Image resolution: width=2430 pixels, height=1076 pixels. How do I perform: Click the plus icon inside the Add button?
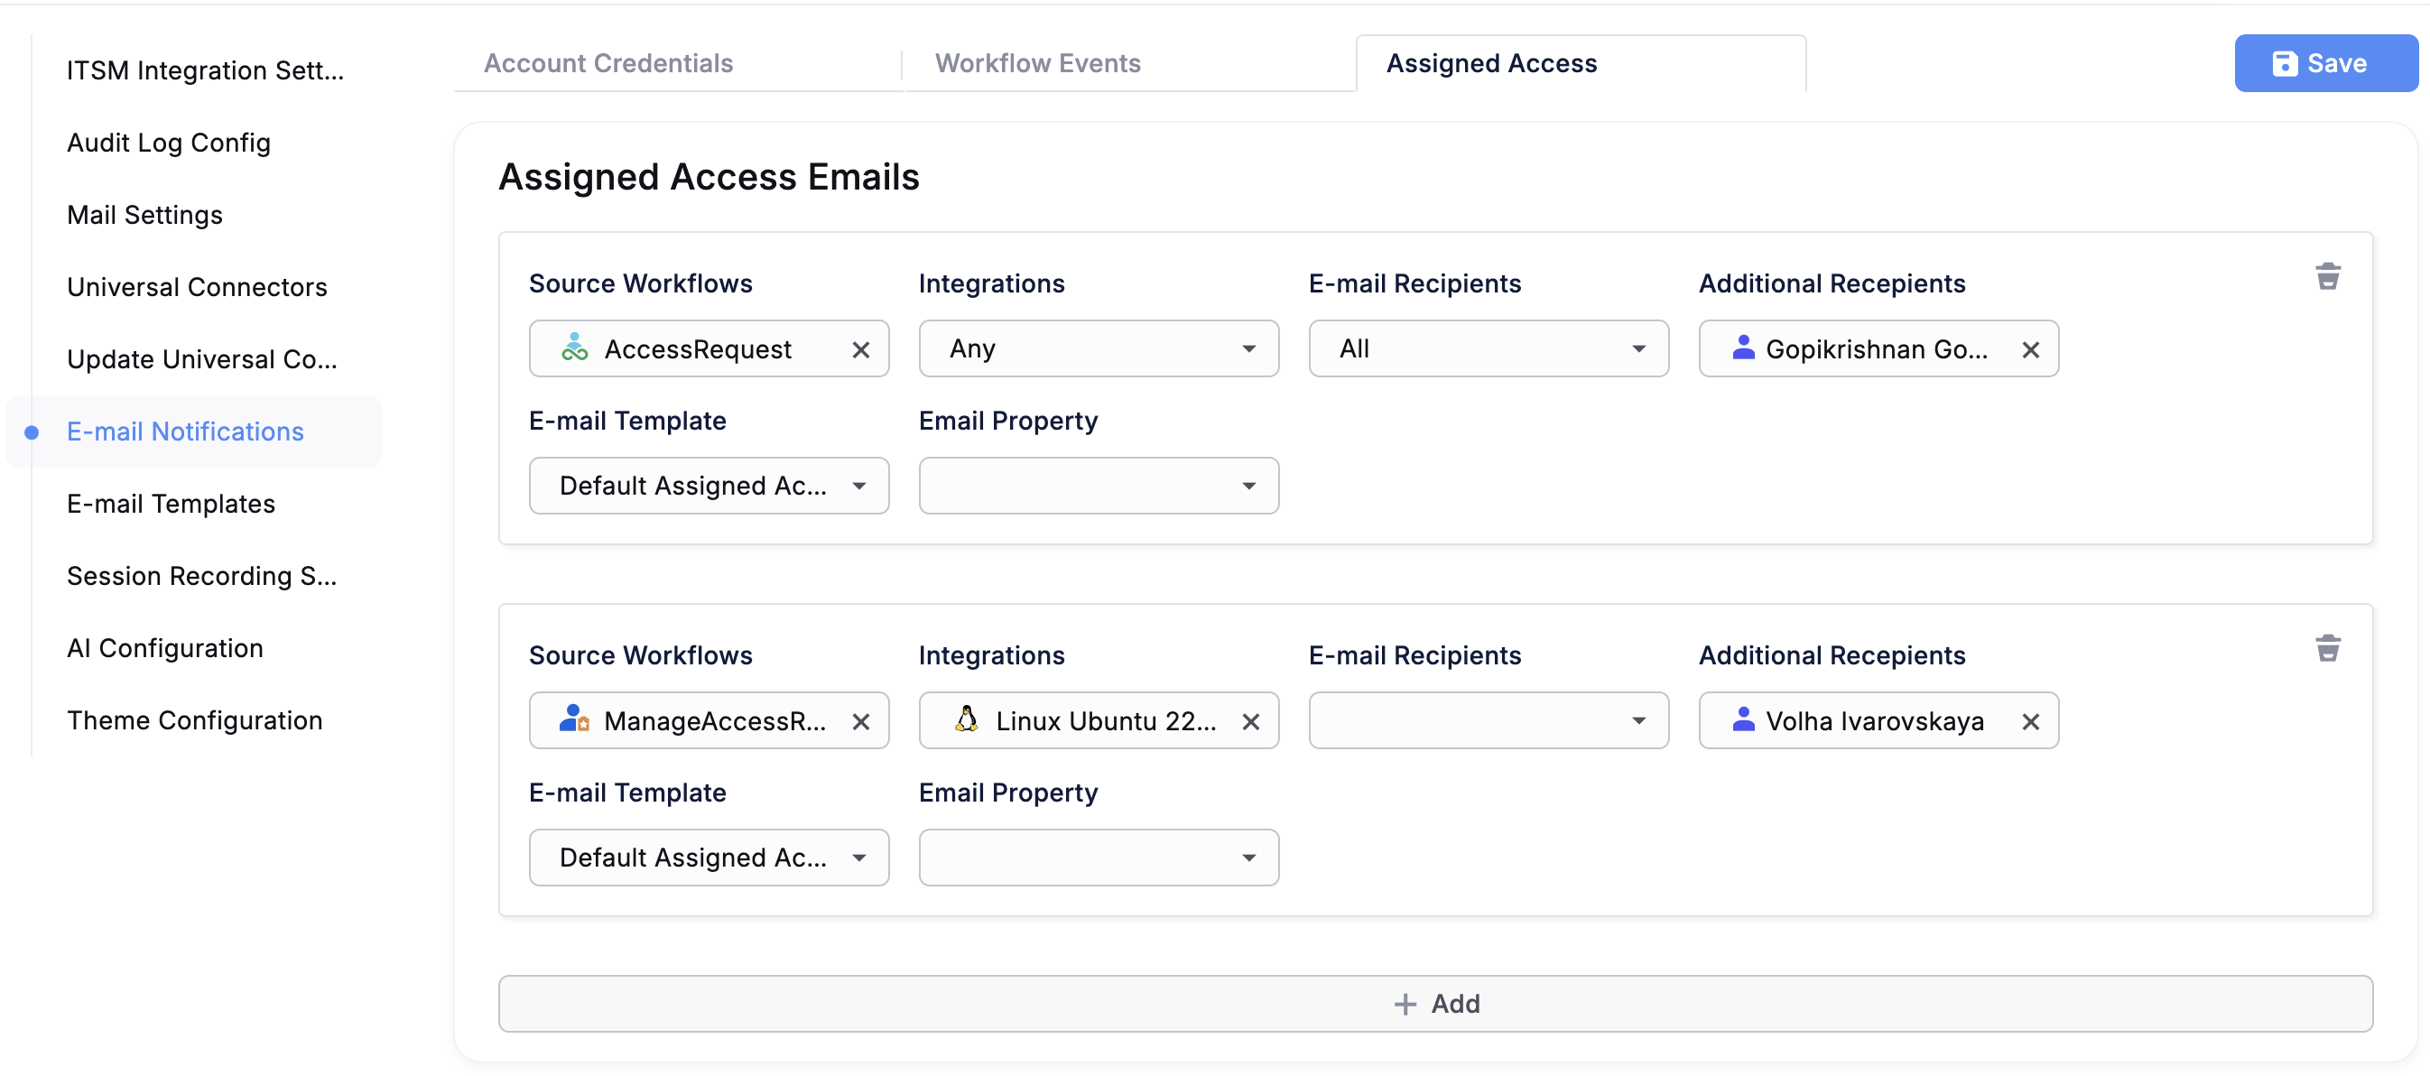pos(1405,1004)
